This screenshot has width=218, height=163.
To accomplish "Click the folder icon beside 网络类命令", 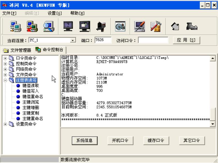I will tap(11, 69).
